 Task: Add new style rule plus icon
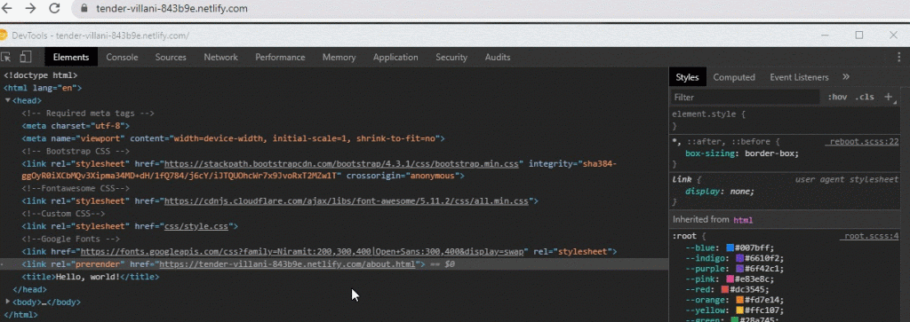point(888,97)
